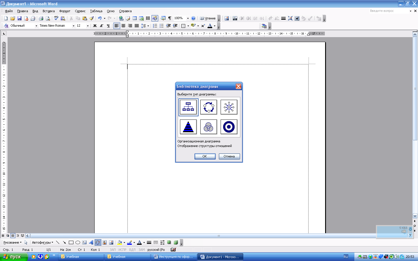The image size is (418, 261).
Task: Click the Insert Table icon
Action: (x=135, y=18)
